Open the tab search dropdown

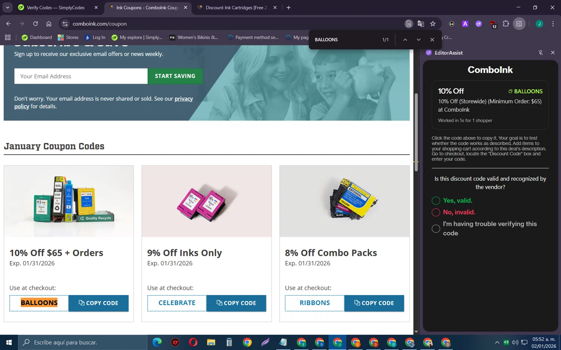7,7
